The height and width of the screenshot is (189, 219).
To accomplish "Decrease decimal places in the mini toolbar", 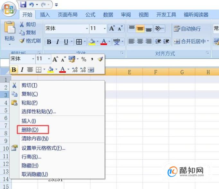I will coord(83,70).
